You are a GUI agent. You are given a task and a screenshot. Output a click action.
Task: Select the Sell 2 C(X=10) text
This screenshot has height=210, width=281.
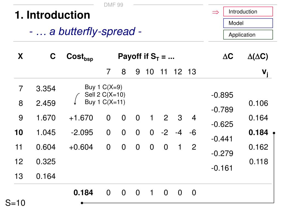tap(105, 95)
